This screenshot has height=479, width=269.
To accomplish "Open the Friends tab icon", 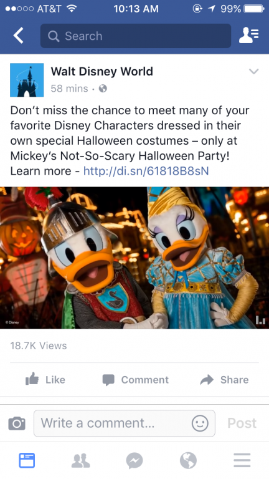I will [81, 460].
